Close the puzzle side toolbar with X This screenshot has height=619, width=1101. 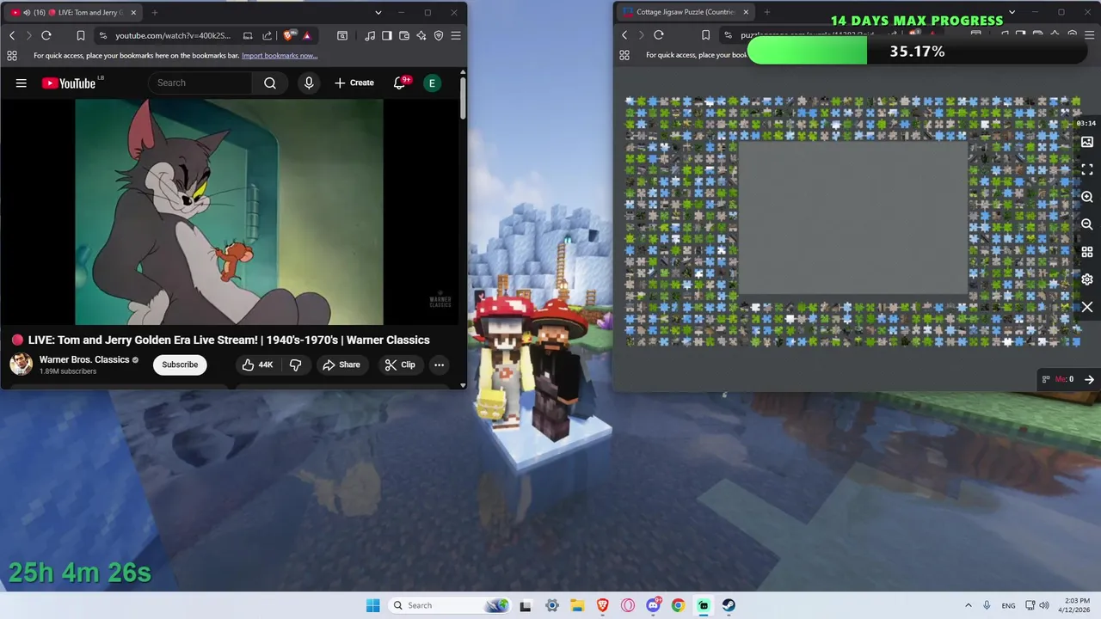tap(1087, 307)
